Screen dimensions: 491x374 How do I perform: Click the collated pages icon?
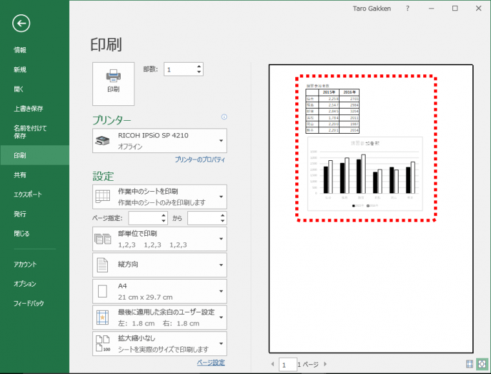pyautogui.click(x=103, y=239)
